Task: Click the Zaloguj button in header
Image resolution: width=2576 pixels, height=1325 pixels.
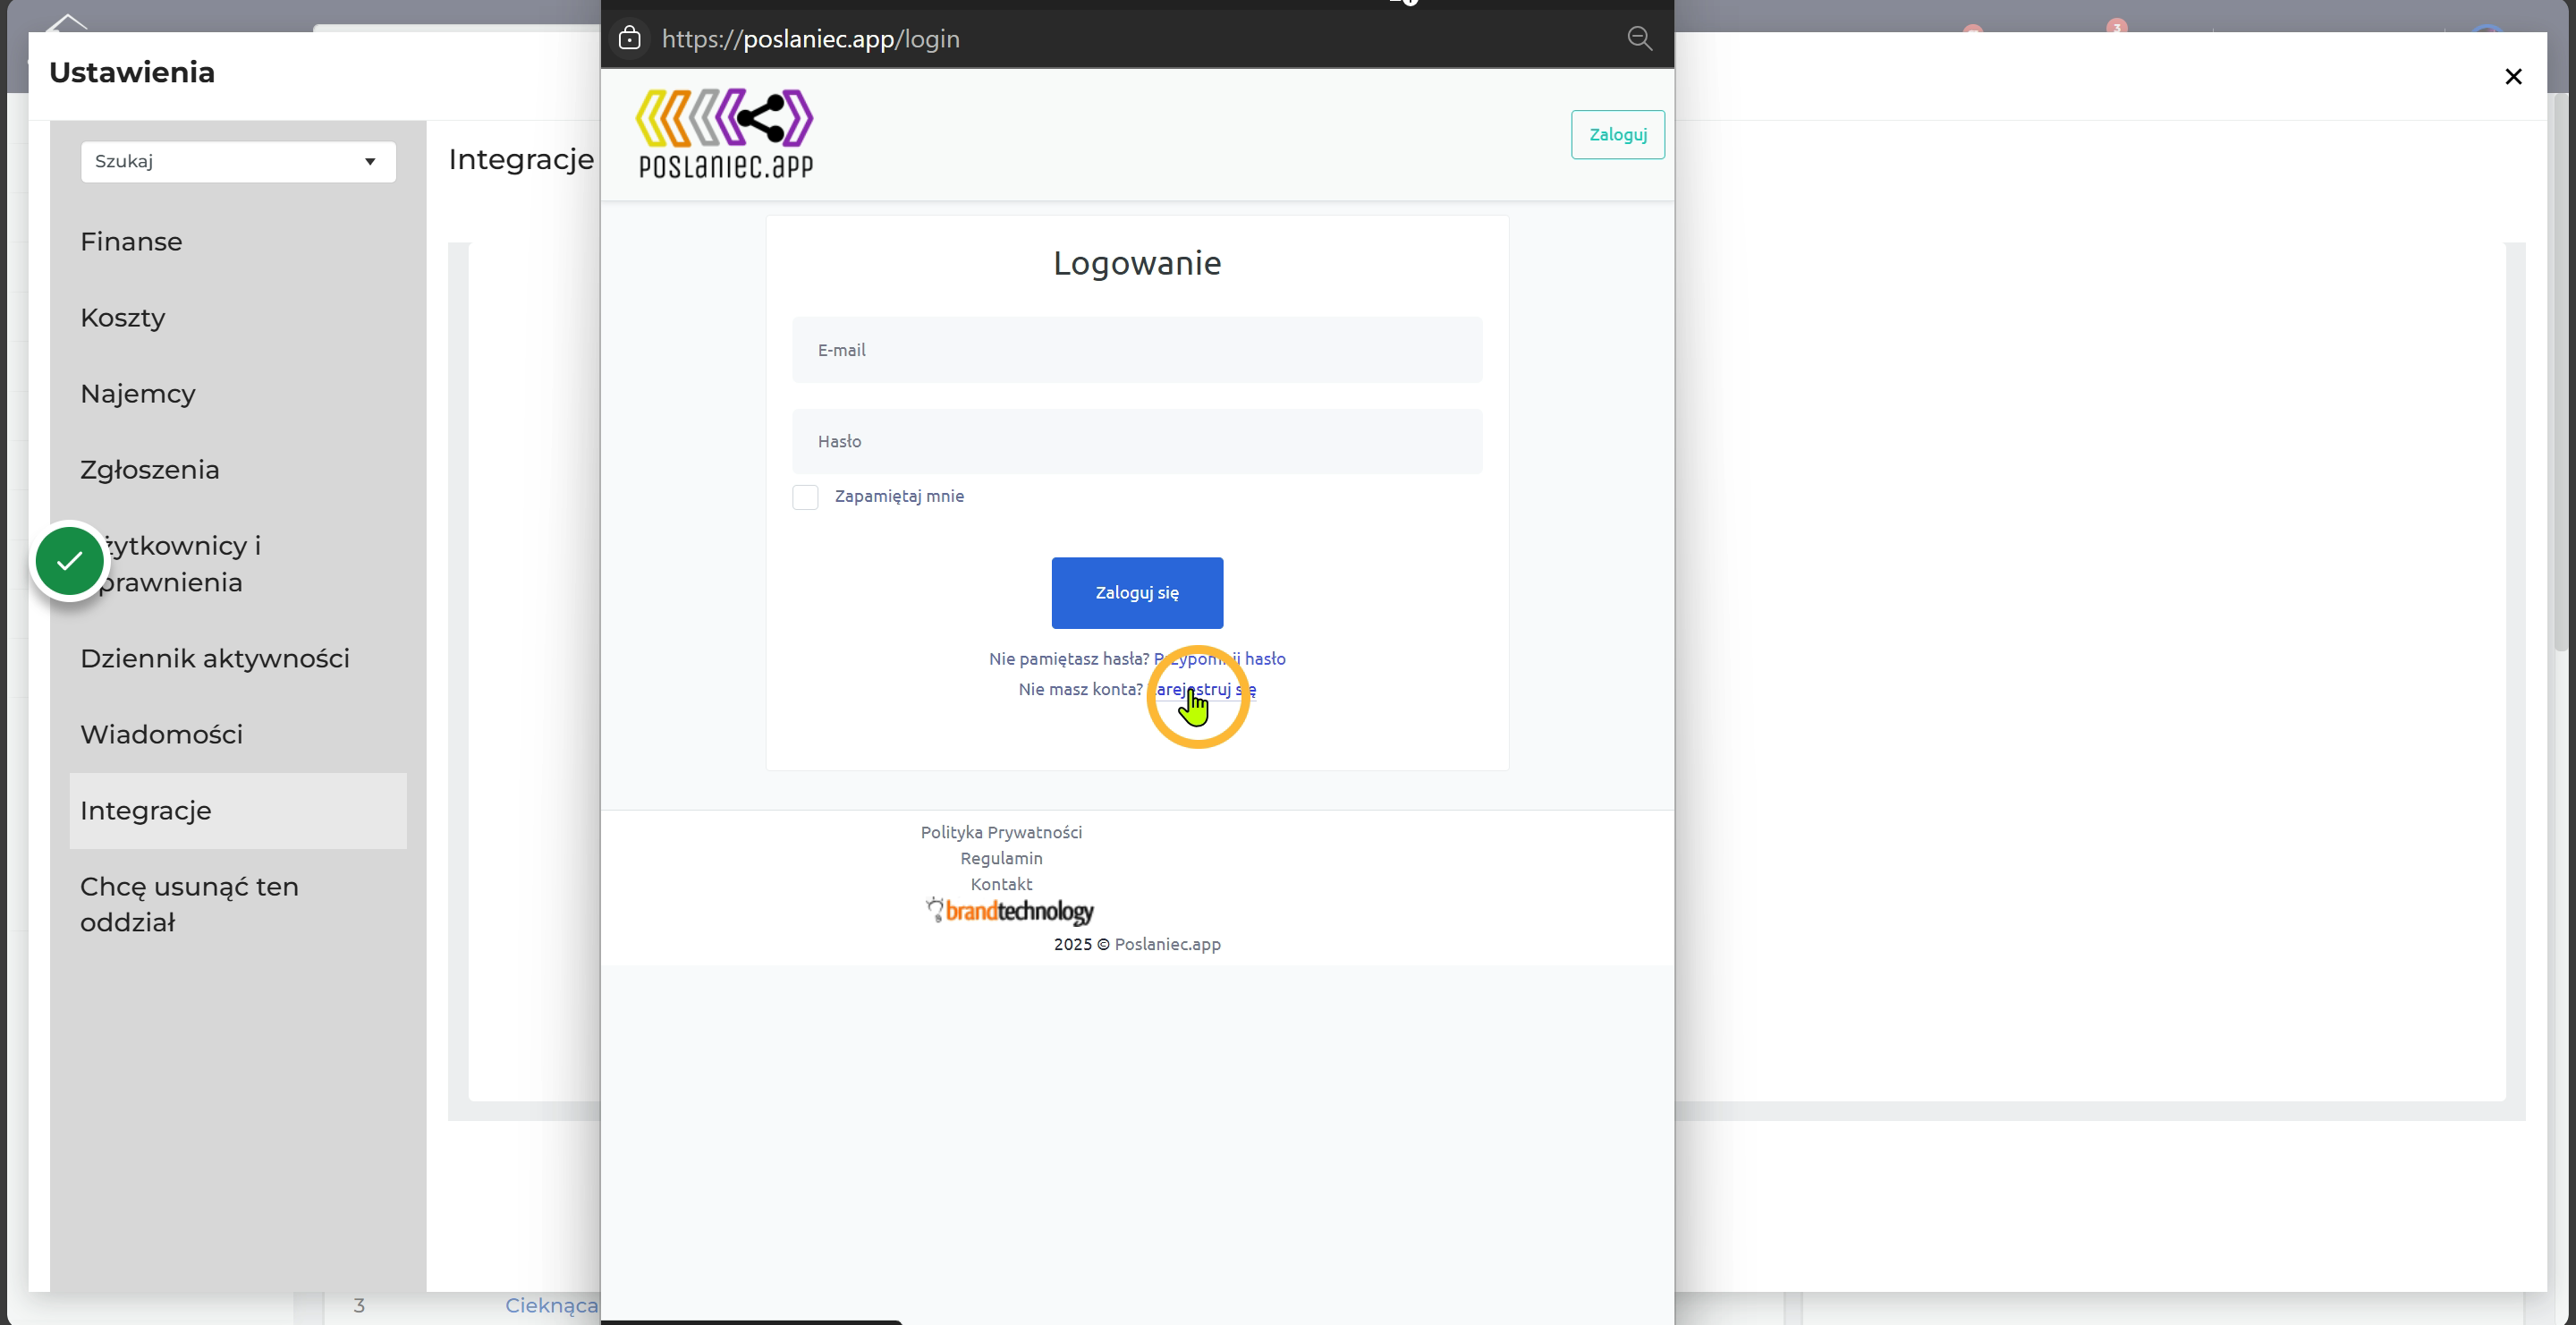Action: (1617, 134)
